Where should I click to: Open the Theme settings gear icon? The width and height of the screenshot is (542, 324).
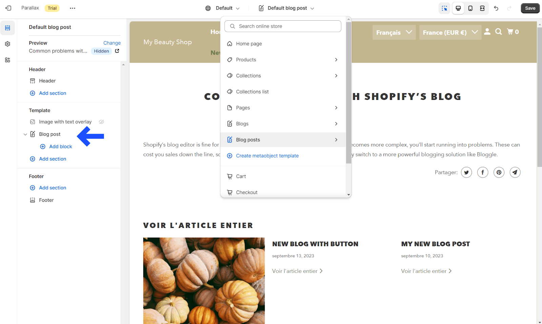7,44
